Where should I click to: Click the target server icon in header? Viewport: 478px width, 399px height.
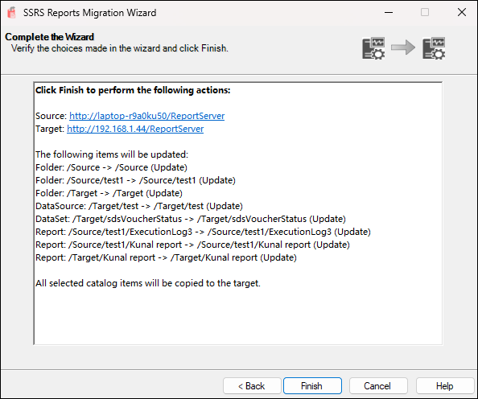click(x=434, y=48)
